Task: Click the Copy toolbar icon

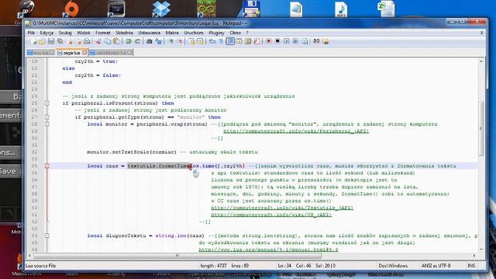Action: [x=107, y=41]
